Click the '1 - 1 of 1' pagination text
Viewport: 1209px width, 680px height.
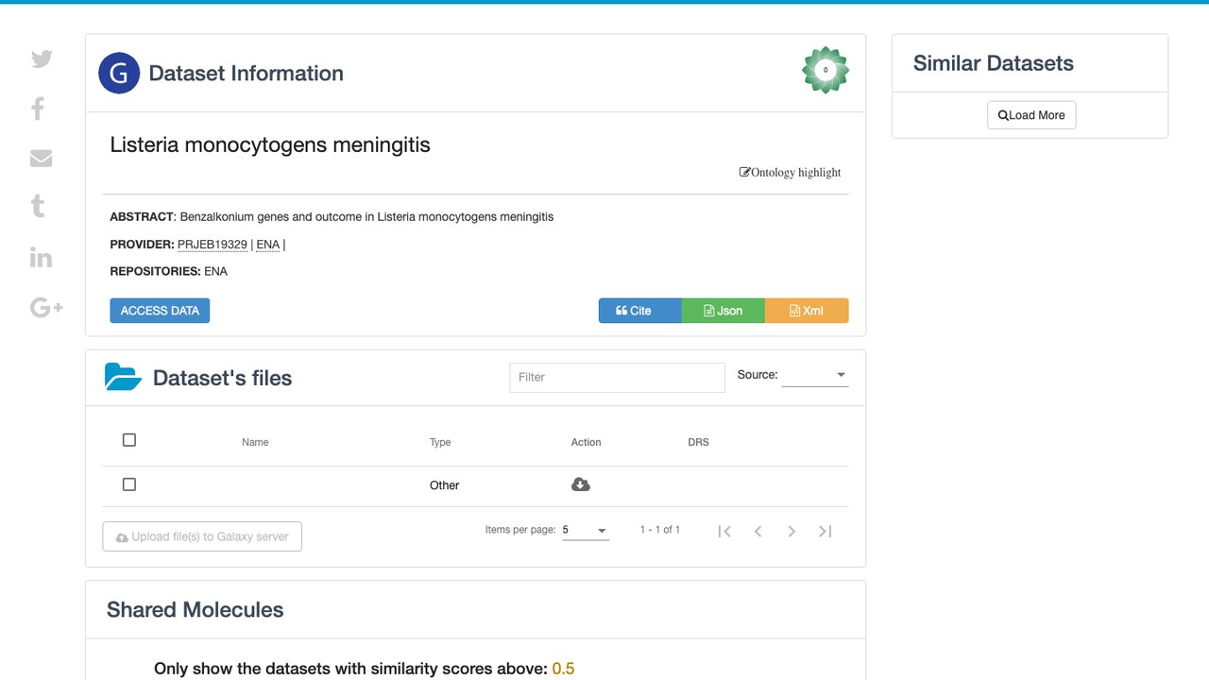click(660, 530)
